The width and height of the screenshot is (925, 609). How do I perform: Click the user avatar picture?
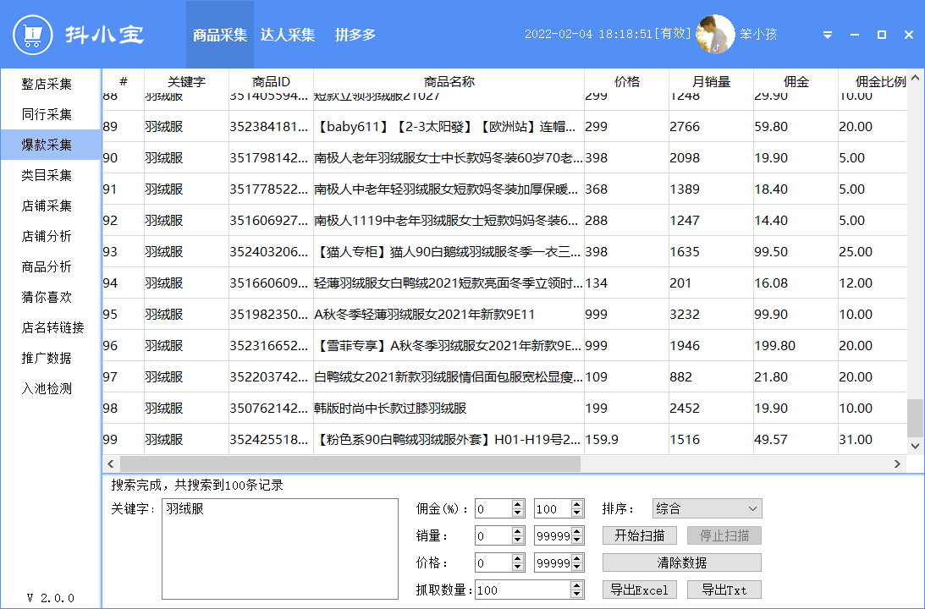click(x=715, y=35)
